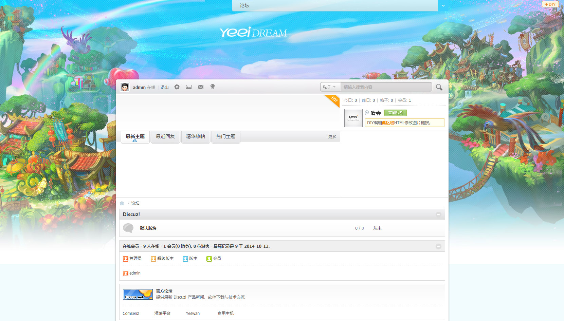Open the picture album icon
Image resolution: width=564 pixels, height=321 pixels.
[x=189, y=87]
